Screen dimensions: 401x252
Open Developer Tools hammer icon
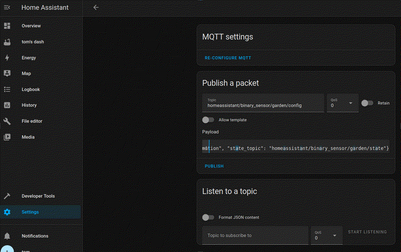(x=7, y=196)
